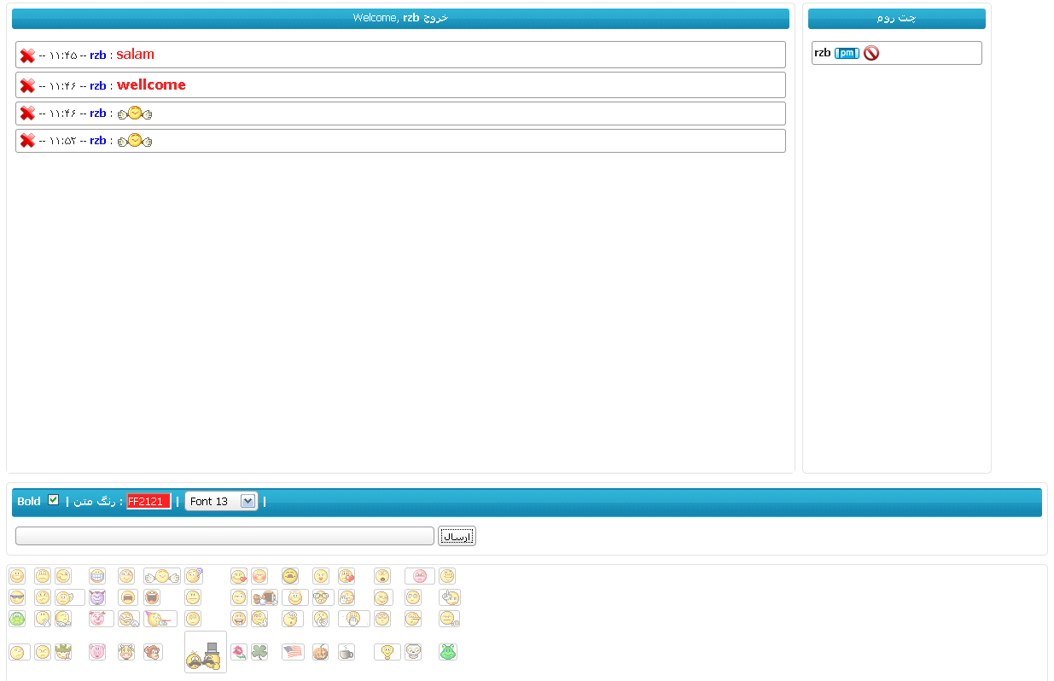
Task: Insert the big-grin teeth emoticon
Action: click(97, 576)
